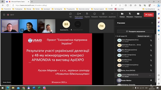Screen dimensions: 161x90
Task: Click the mute all participants button
Action: 144,36
